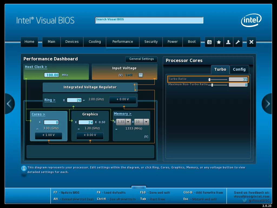
Task: Click the Ctrl-H See all shortcuts entry
Action: [116, 199]
